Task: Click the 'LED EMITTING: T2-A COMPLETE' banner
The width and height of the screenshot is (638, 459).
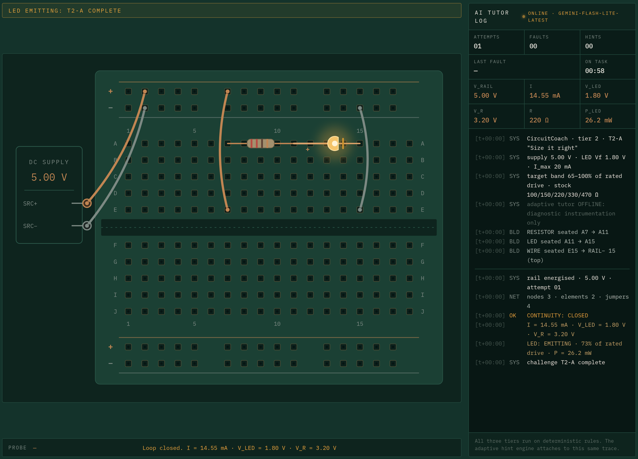Action: coord(232,11)
